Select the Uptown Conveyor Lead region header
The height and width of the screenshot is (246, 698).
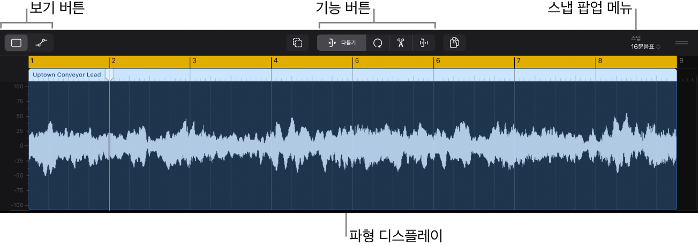[352, 75]
